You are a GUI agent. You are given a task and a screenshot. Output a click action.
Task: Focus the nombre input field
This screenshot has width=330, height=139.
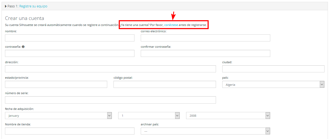click(x=70, y=38)
